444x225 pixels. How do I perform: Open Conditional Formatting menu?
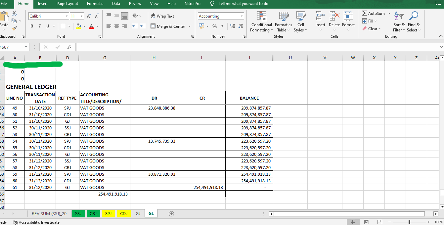(262, 22)
